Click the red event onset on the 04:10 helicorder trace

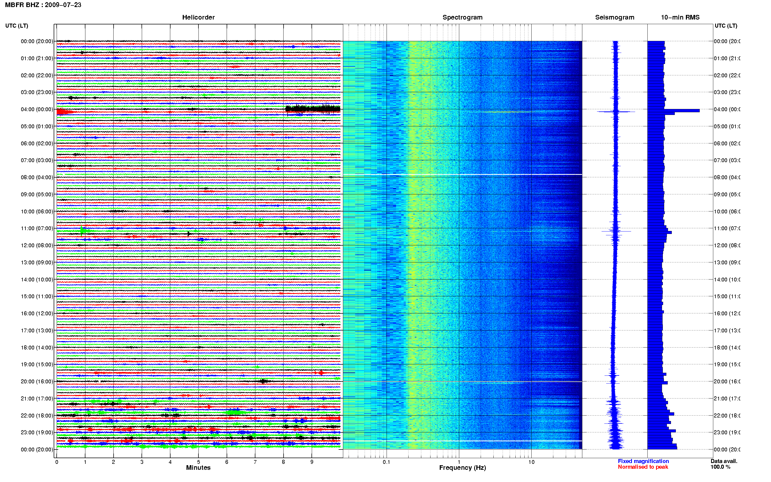(65, 112)
